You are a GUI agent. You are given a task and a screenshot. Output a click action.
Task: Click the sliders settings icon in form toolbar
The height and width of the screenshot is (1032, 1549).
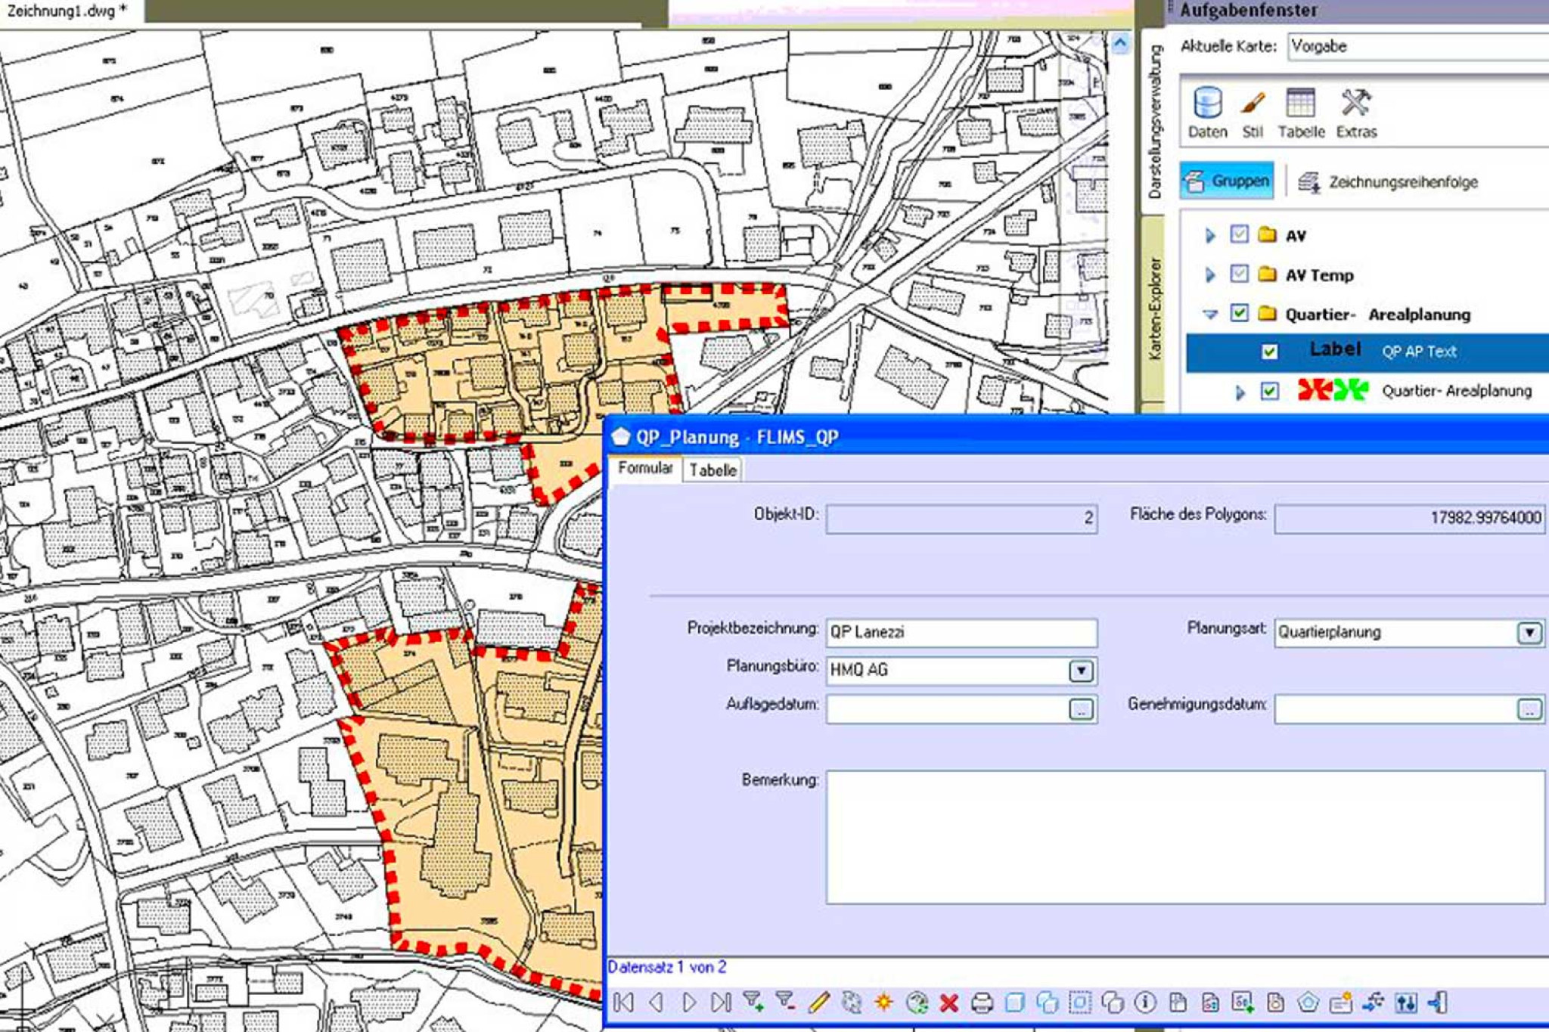coord(1406,1003)
